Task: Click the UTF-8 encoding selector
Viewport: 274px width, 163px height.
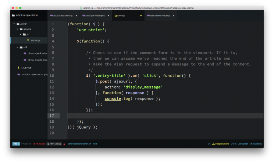Action: [x=234, y=144]
